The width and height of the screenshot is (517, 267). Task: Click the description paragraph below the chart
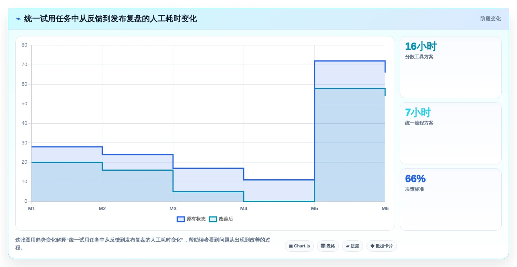pyautogui.click(x=143, y=244)
